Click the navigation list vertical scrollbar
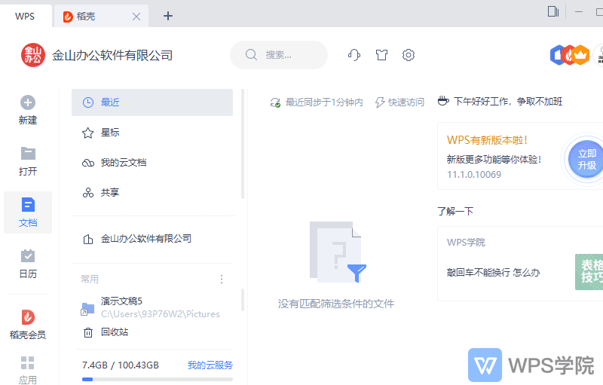Screen dimensions: 603x385 click(243, 144)
